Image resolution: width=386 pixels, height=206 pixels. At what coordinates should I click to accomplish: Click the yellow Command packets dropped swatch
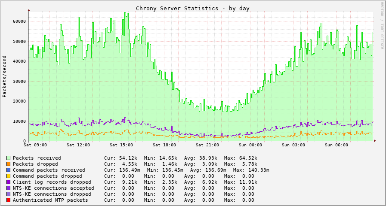coord(9,176)
